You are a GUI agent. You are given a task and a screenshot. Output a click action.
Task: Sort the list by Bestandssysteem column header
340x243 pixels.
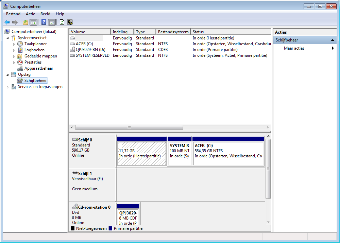coord(173,32)
